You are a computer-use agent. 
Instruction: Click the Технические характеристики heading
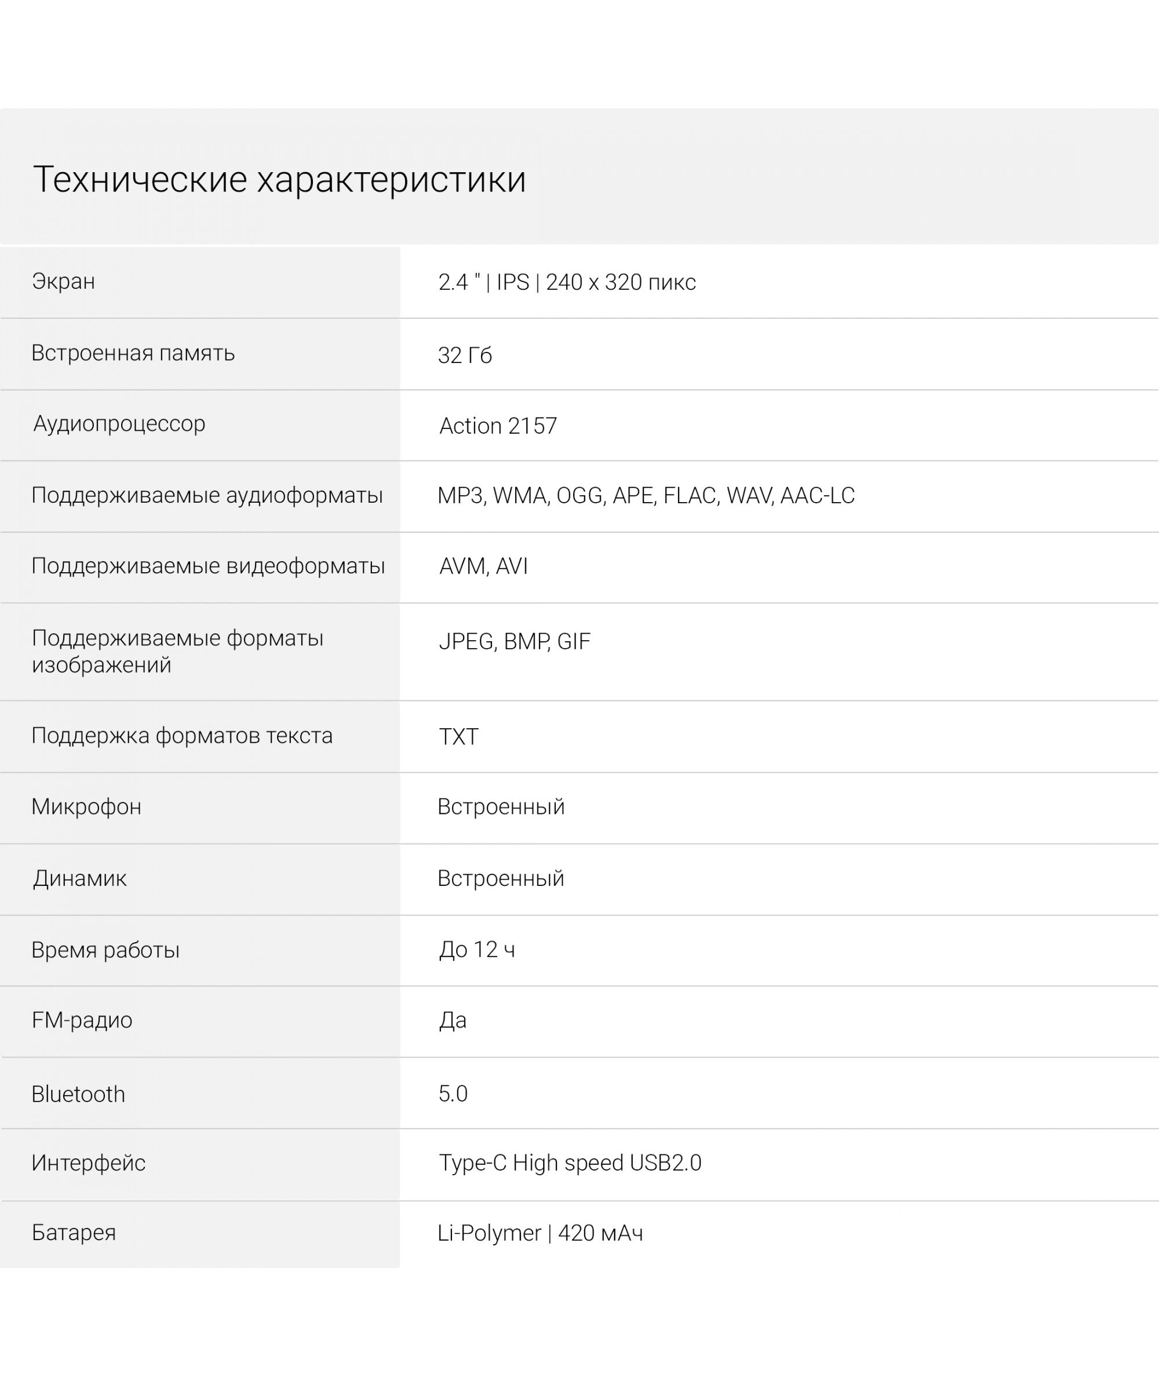[x=279, y=179]
